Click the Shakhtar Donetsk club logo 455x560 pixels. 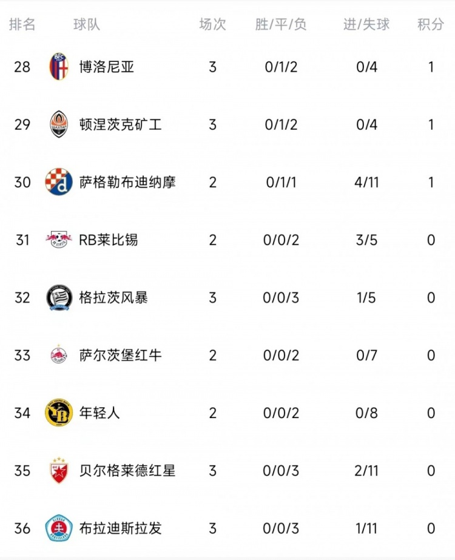click(x=59, y=124)
